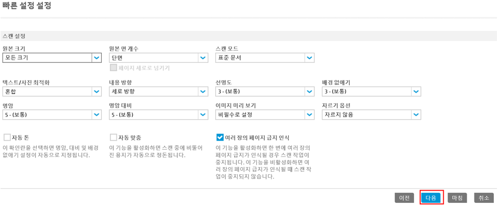Open the 내용 방향 dropdown

tap(203, 91)
